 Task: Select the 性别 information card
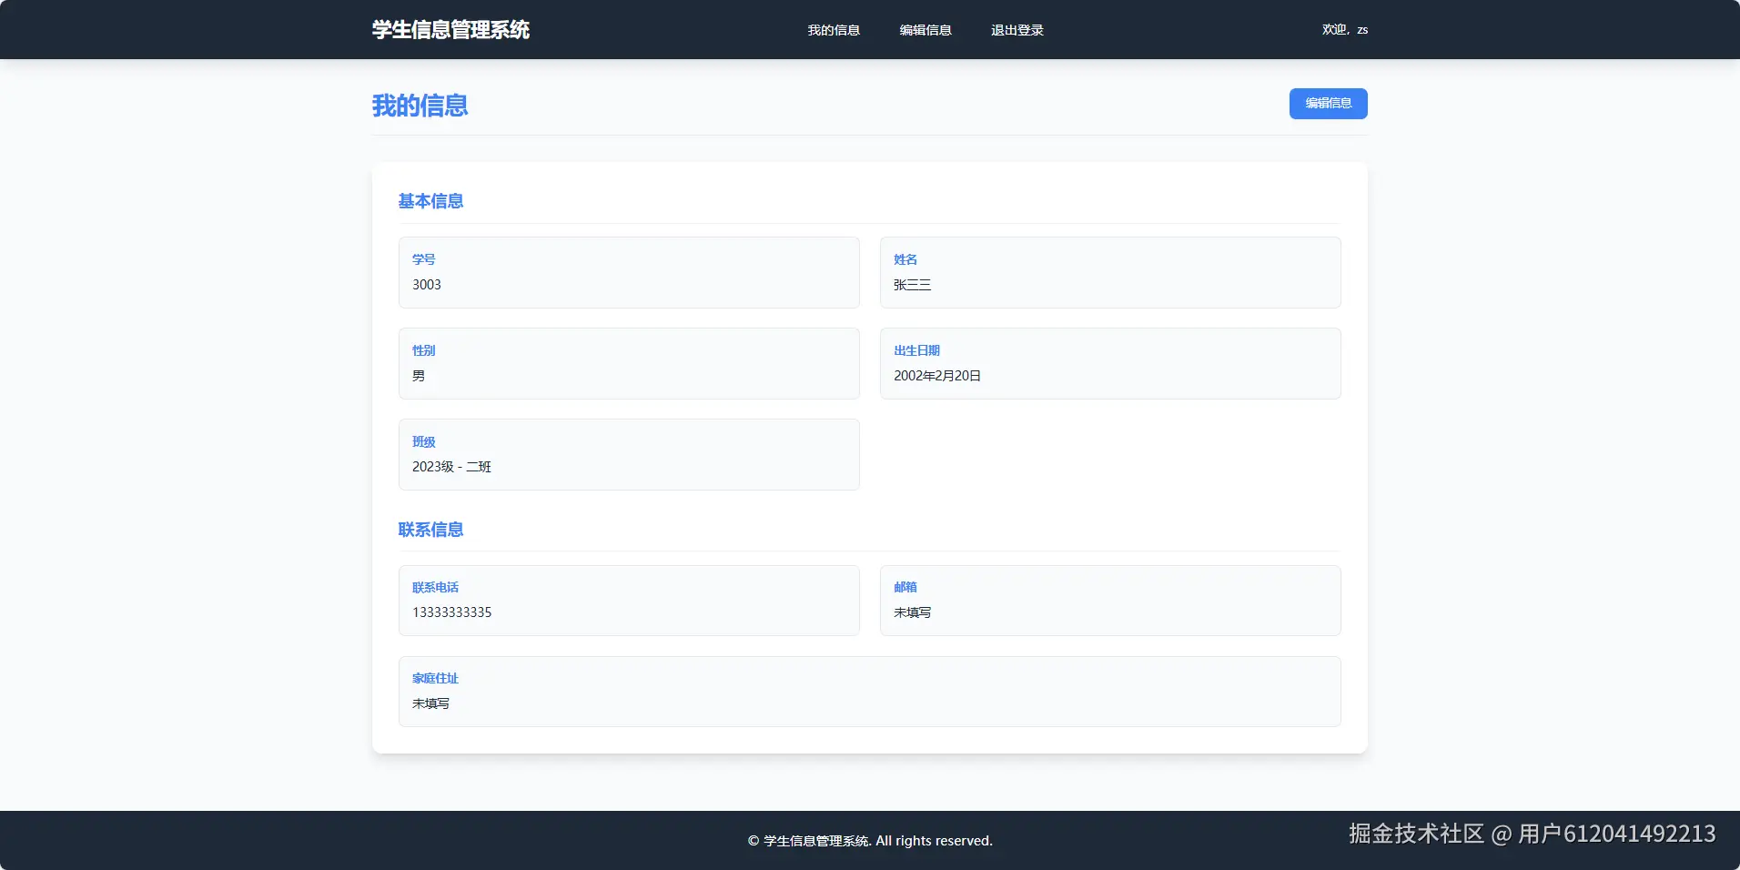pyautogui.click(x=628, y=363)
